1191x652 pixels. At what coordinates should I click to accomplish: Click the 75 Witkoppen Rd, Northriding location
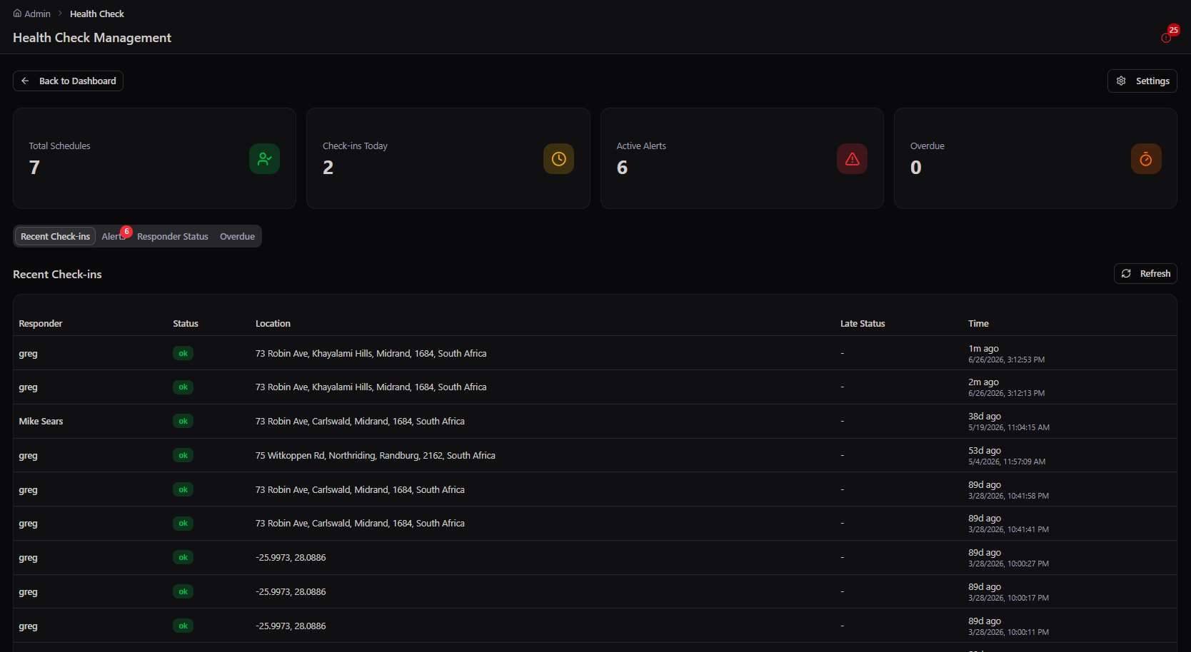click(375, 455)
